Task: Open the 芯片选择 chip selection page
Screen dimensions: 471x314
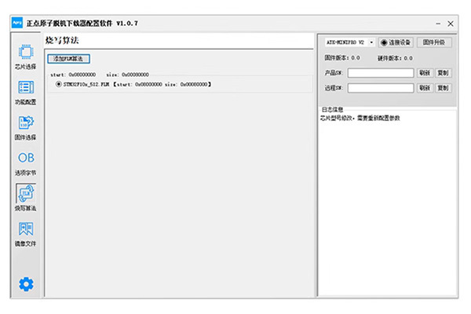Action: tap(26, 57)
